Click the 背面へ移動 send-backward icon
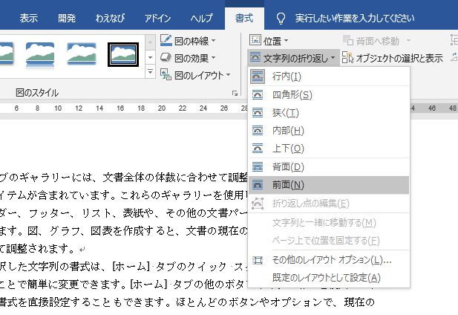The height and width of the screenshot is (315, 458). (x=348, y=41)
